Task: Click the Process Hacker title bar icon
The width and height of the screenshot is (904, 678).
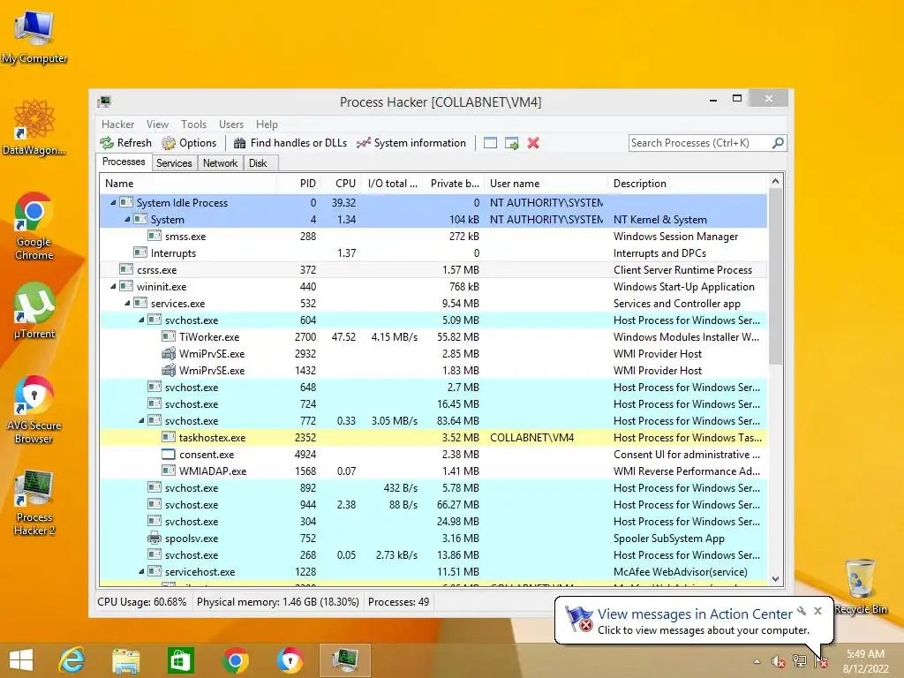Action: tap(104, 102)
